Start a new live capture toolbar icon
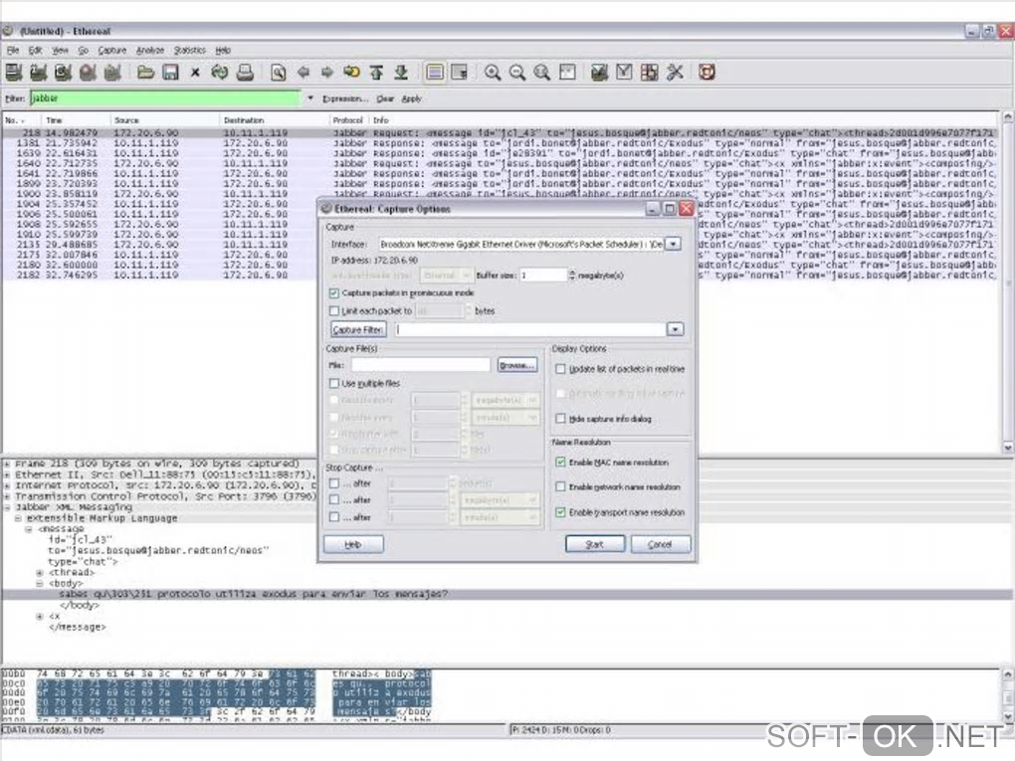 [63, 73]
